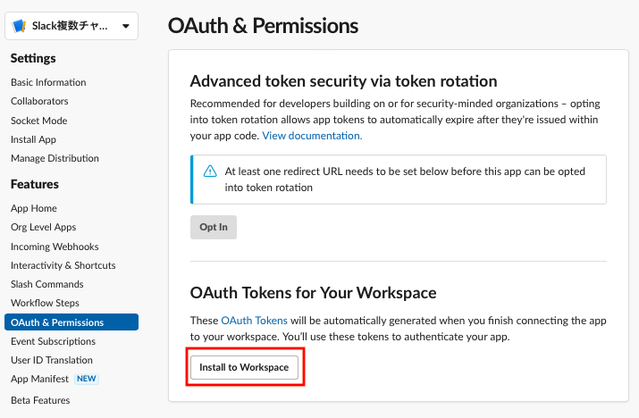
Task: Go to Collaborators in the sidebar
Action: tap(39, 101)
